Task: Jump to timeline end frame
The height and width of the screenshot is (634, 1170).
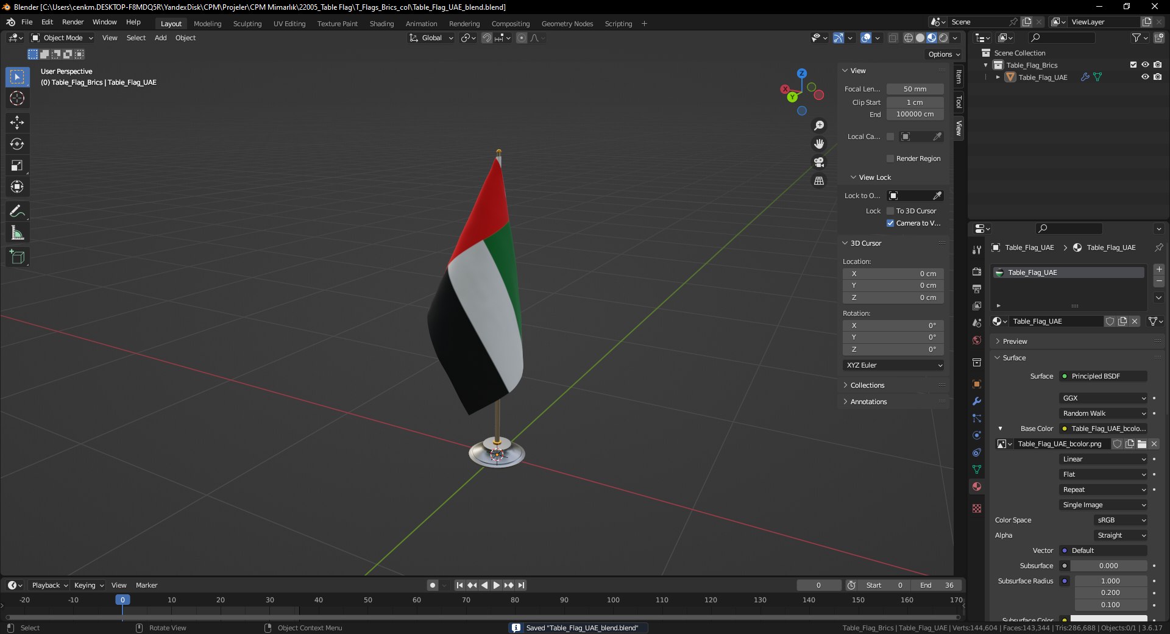Action: (x=521, y=585)
